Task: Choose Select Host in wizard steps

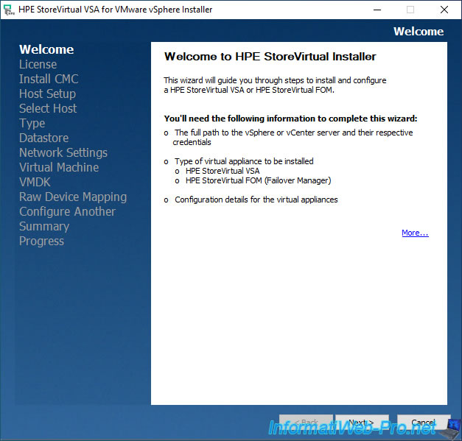Action: [x=48, y=108]
